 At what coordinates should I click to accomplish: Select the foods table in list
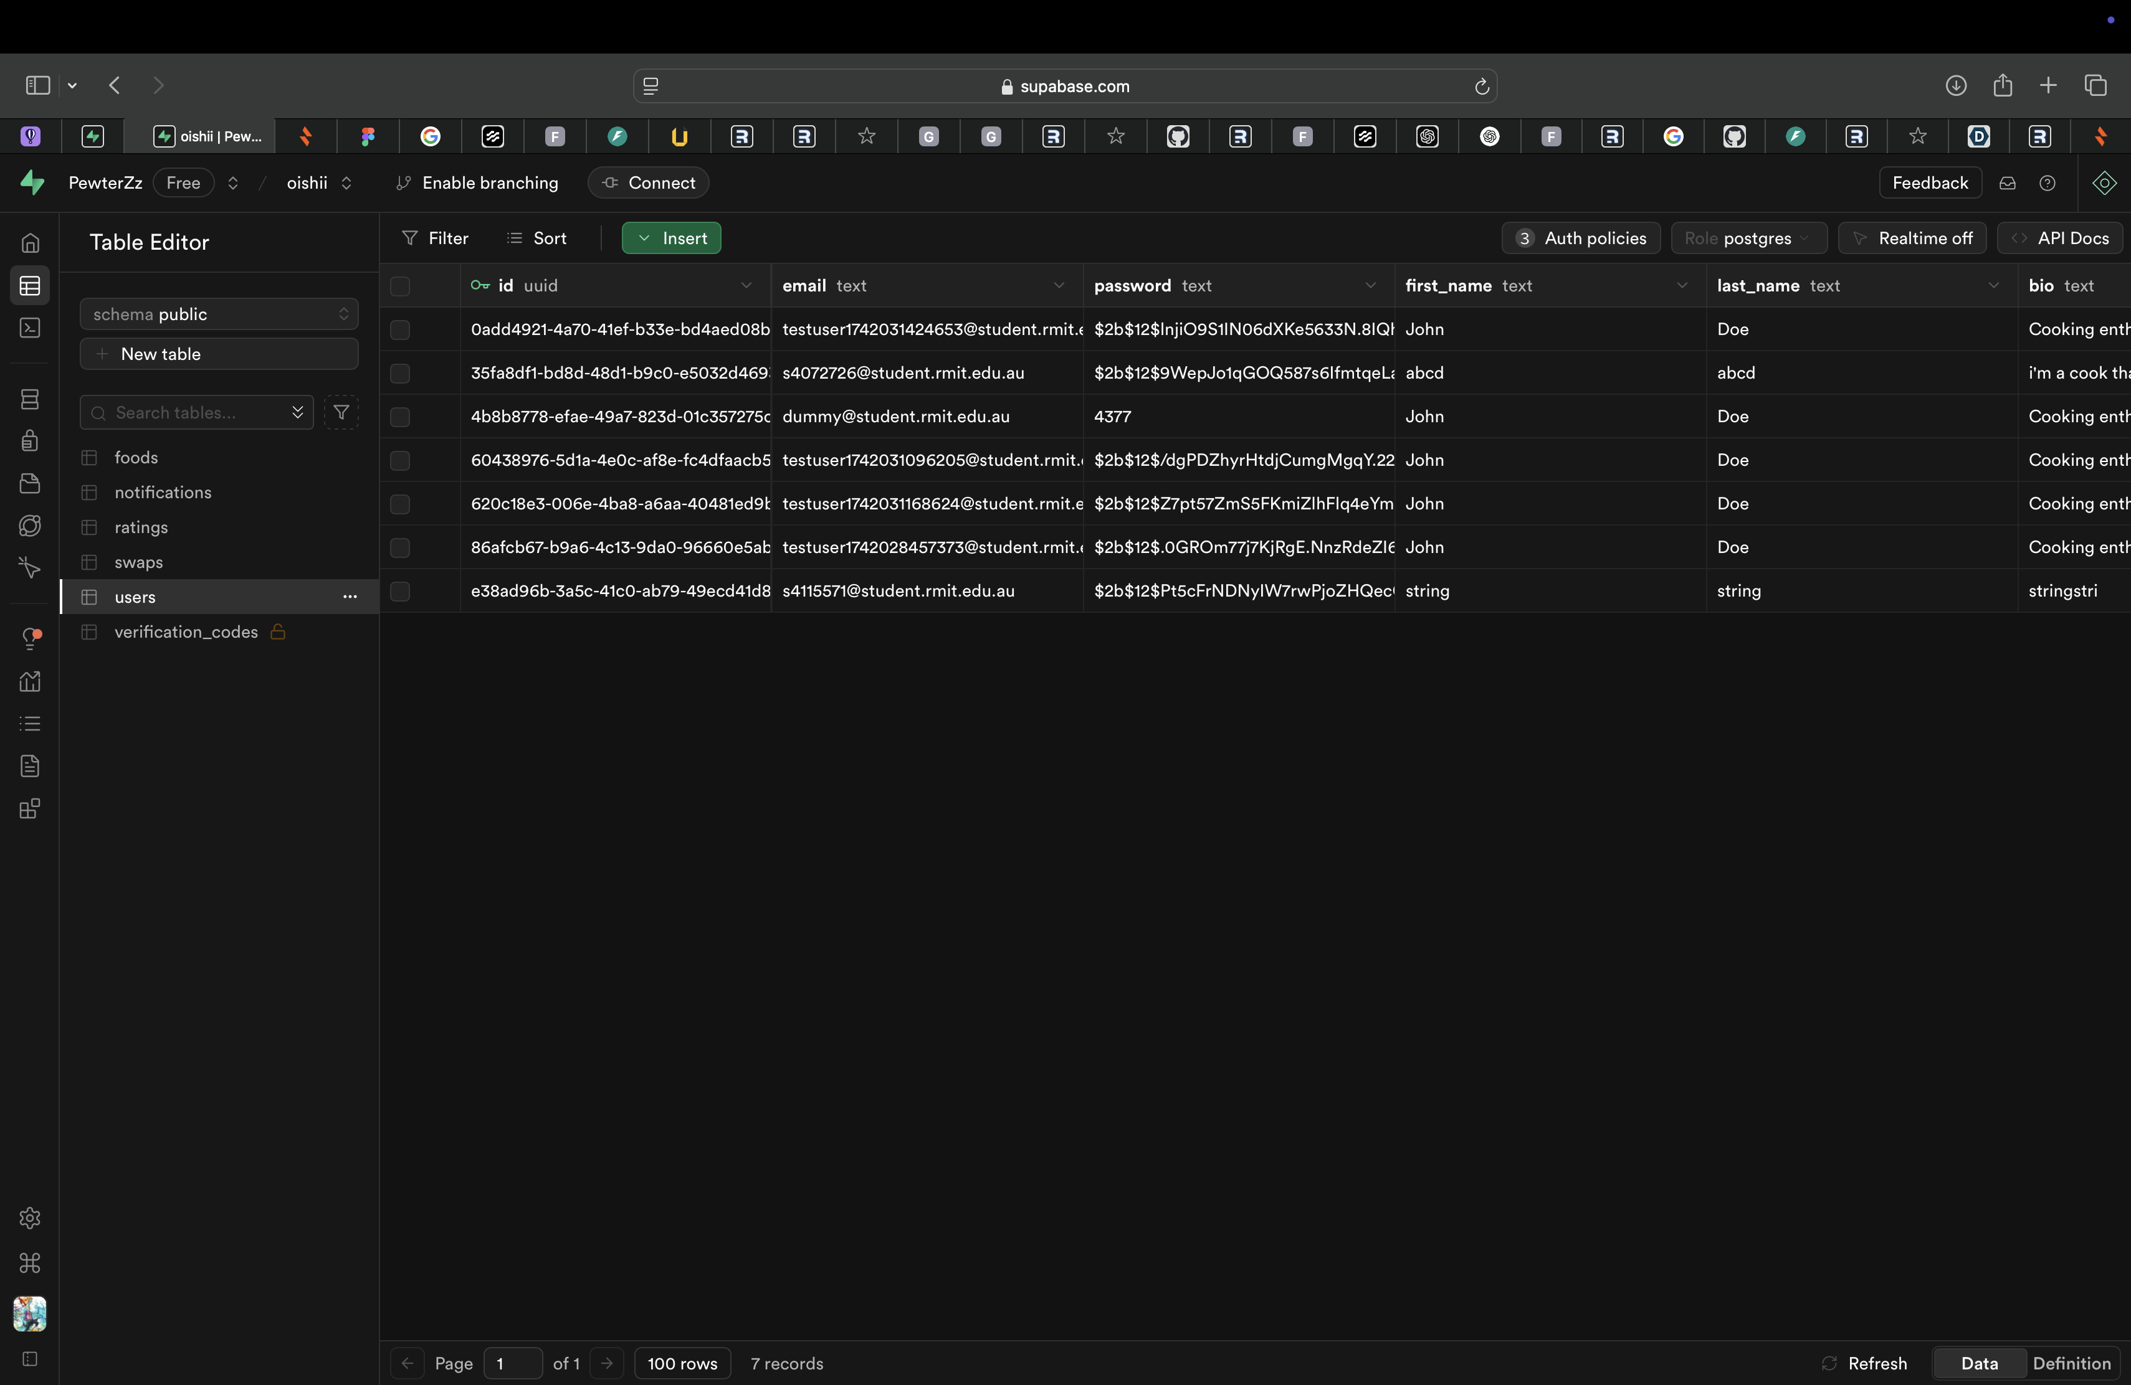tap(136, 457)
